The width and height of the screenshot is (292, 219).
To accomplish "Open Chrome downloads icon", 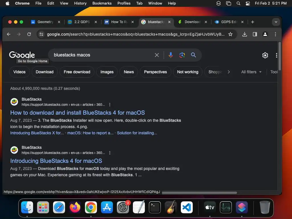I will (x=244, y=34).
